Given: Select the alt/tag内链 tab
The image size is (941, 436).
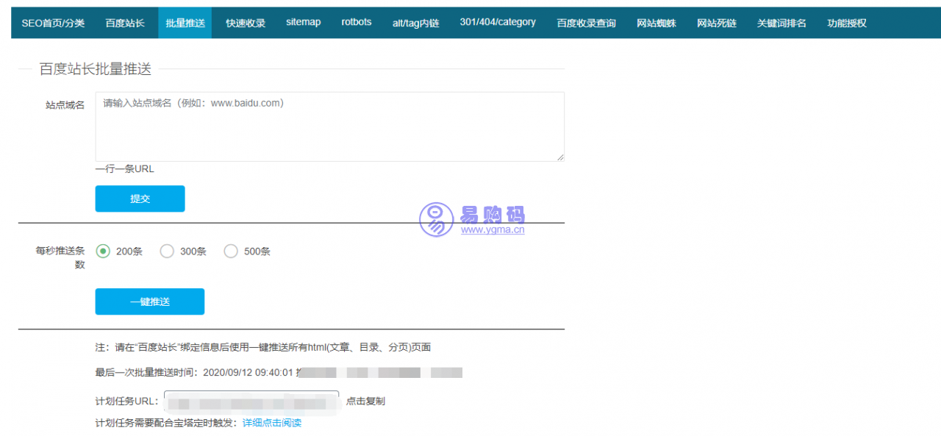Looking at the screenshot, I should (415, 22).
